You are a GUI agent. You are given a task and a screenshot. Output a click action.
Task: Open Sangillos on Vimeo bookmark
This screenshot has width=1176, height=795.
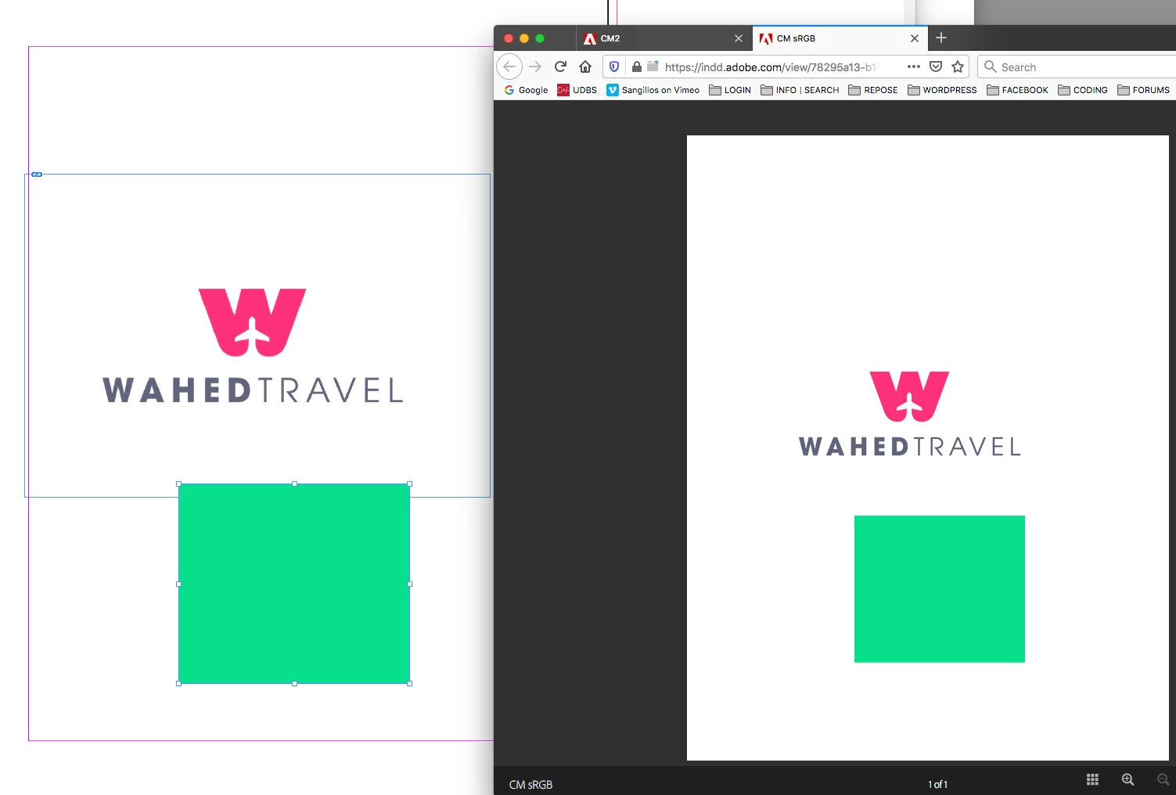(x=653, y=90)
